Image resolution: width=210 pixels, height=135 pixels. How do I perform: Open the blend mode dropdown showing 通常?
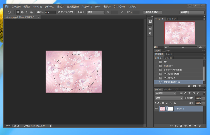pos(169,98)
